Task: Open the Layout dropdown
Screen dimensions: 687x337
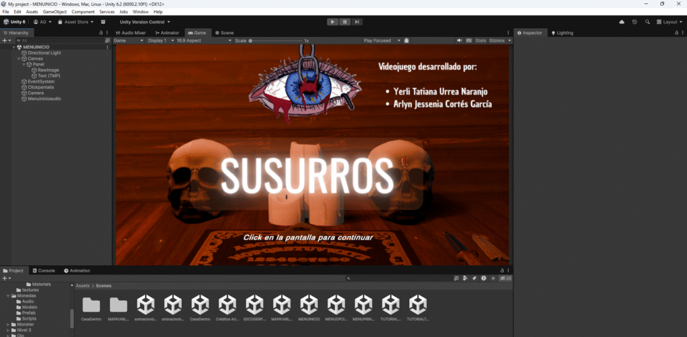Action: [x=670, y=22]
